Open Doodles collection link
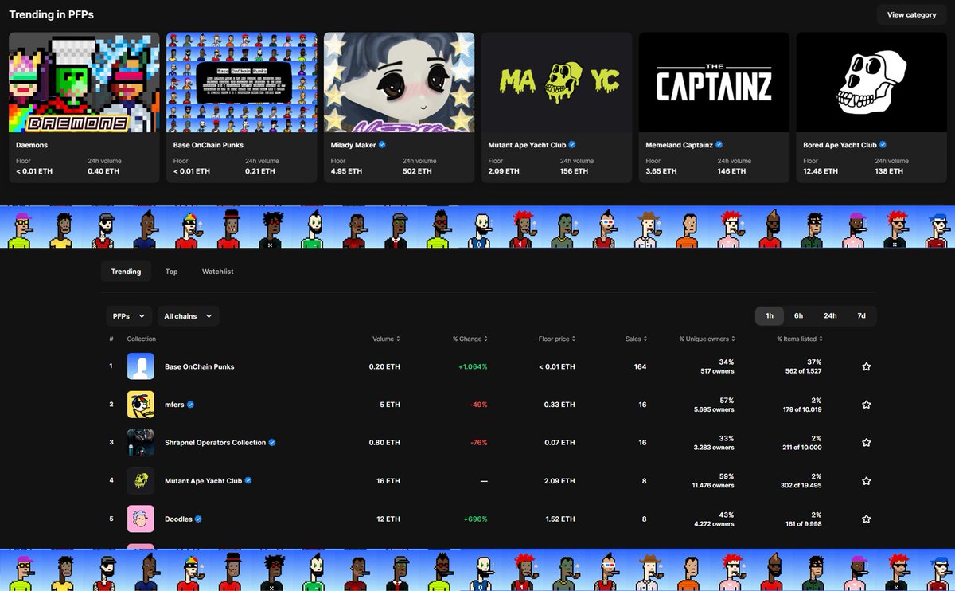955x591 pixels. pyautogui.click(x=178, y=519)
